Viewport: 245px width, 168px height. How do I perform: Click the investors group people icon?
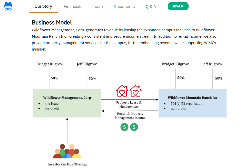click(67, 151)
